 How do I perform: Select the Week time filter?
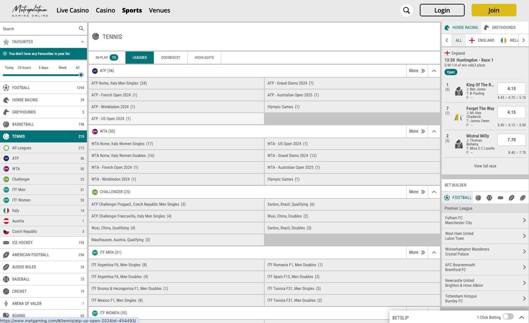(x=63, y=68)
